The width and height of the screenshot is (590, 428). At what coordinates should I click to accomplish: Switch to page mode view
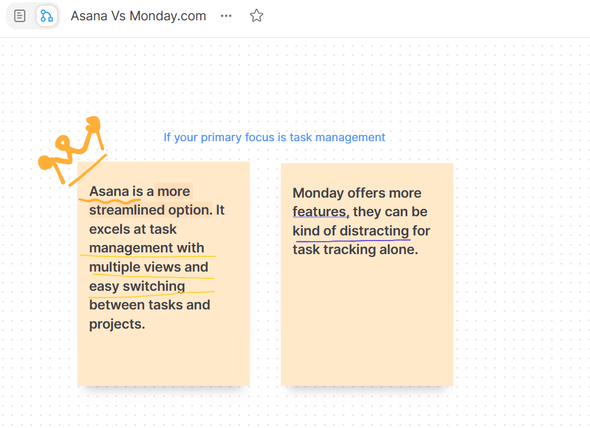click(x=20, y=16)
